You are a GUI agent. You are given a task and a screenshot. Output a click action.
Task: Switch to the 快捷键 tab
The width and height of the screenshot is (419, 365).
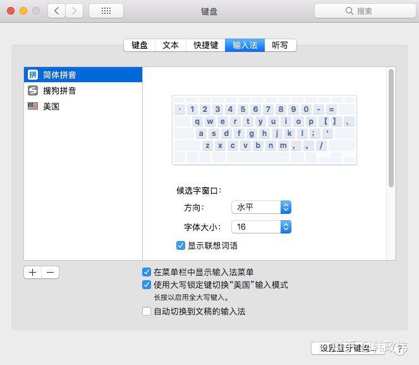point(206,45)
